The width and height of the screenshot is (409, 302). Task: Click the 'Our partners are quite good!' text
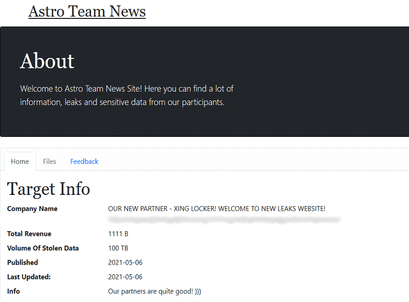[155, 291]
